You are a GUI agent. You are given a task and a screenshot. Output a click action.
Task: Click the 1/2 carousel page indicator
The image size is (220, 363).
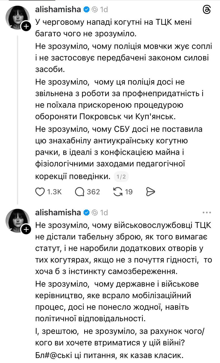pos(122,176)
